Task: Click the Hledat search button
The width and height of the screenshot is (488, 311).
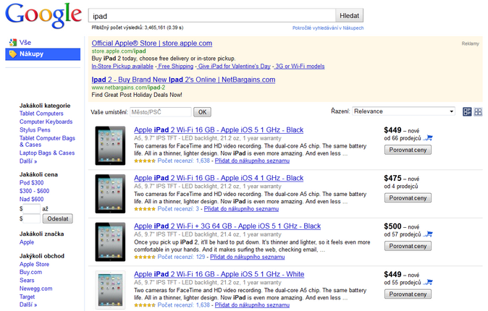Action: pos(349,16)
